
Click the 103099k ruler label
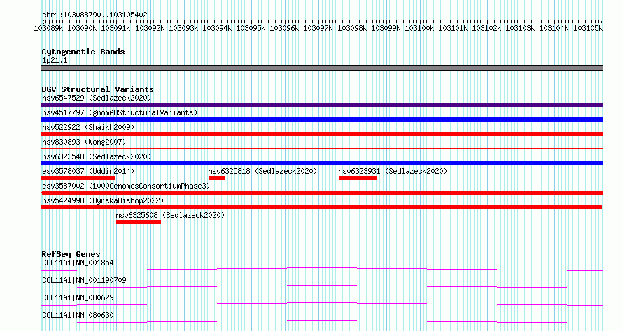386,28
